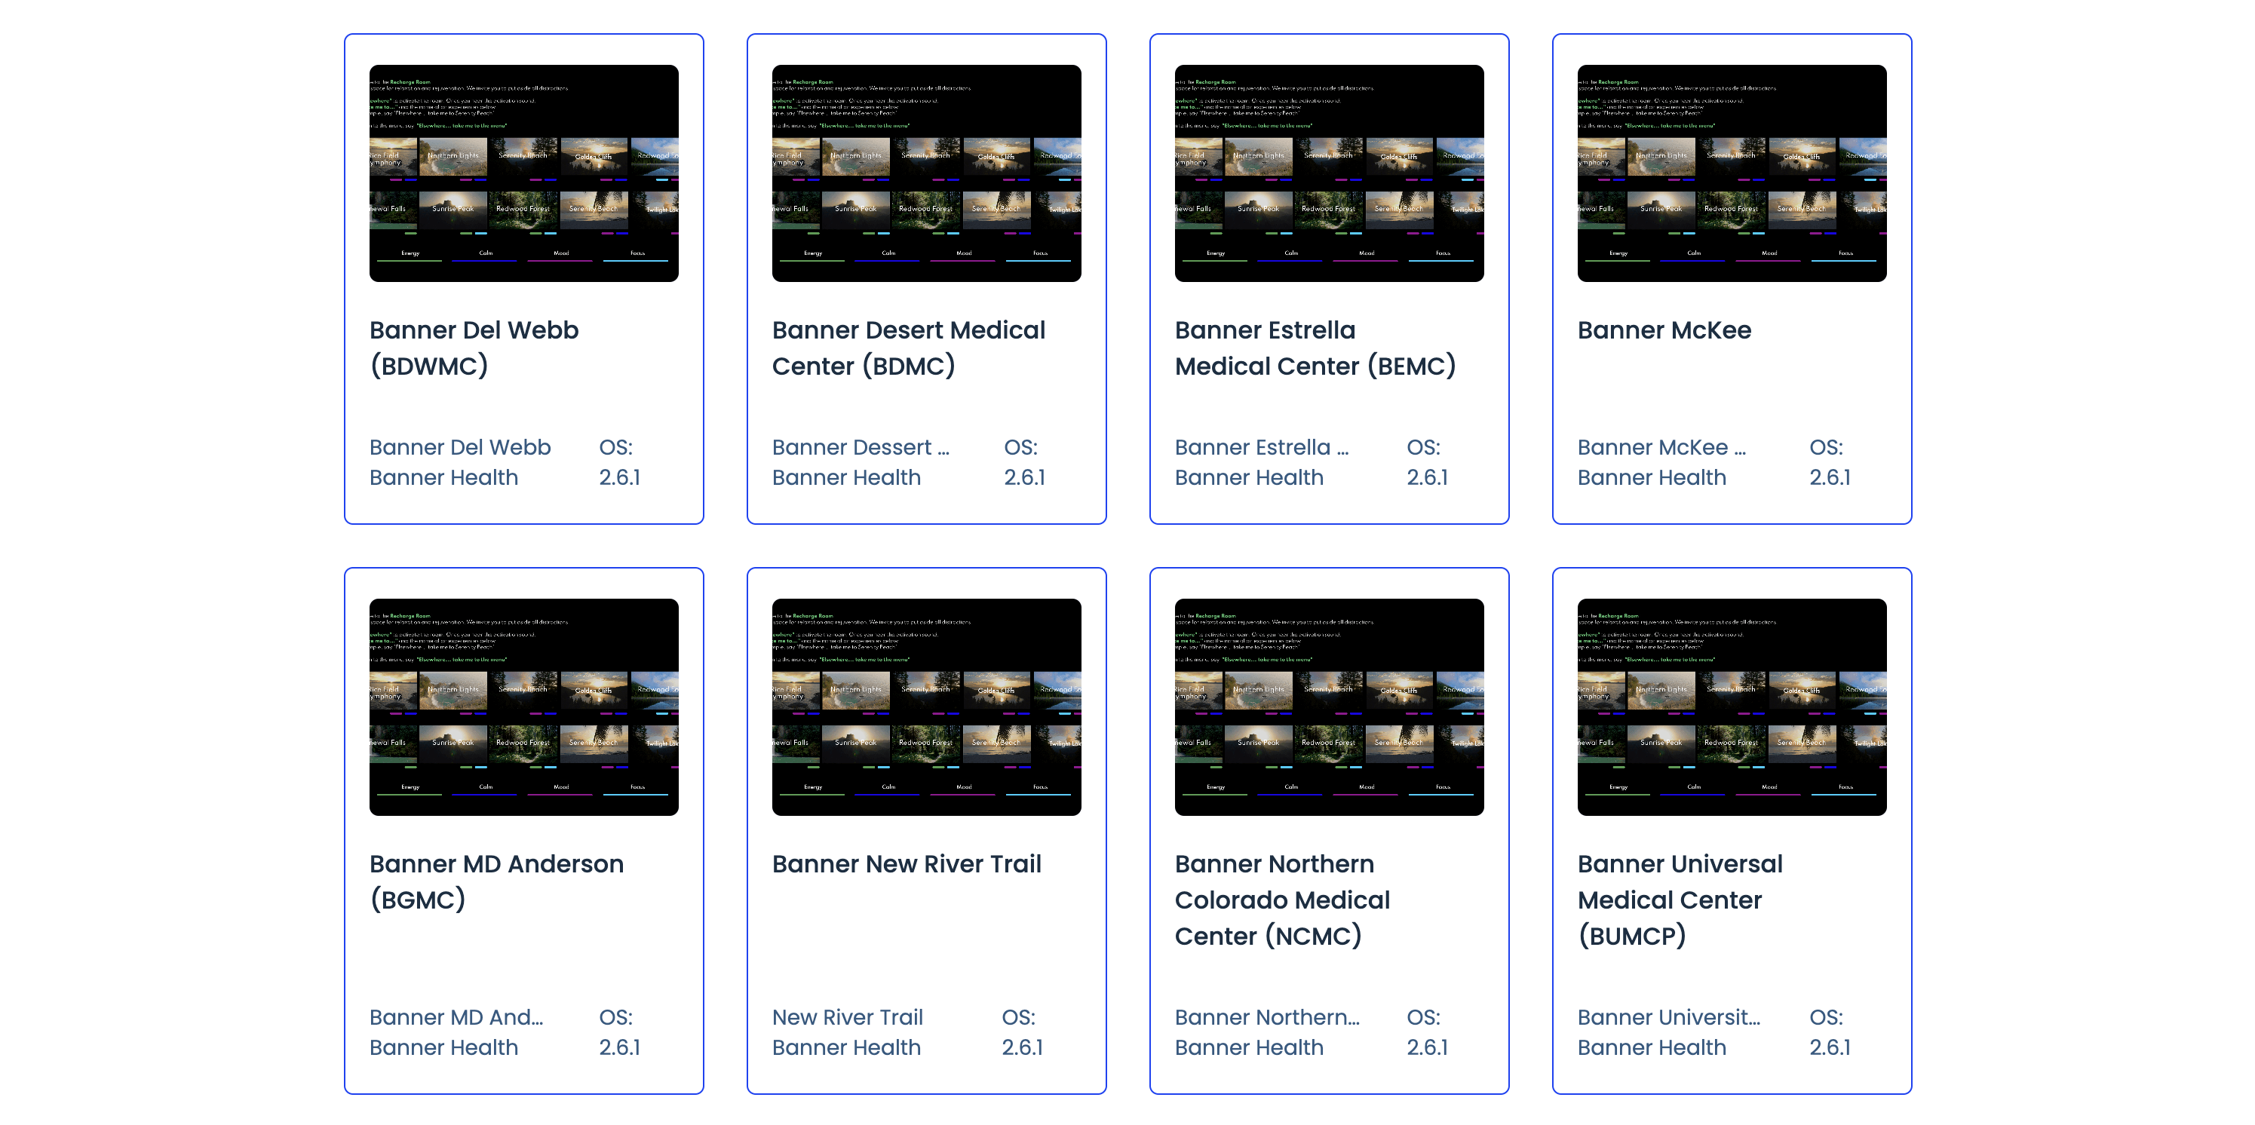Viewport: 2255px width, 1125px height.
Task: Open the 'Banner Desert Medical Center (BDMC)' title
Action: pos(909,348)
